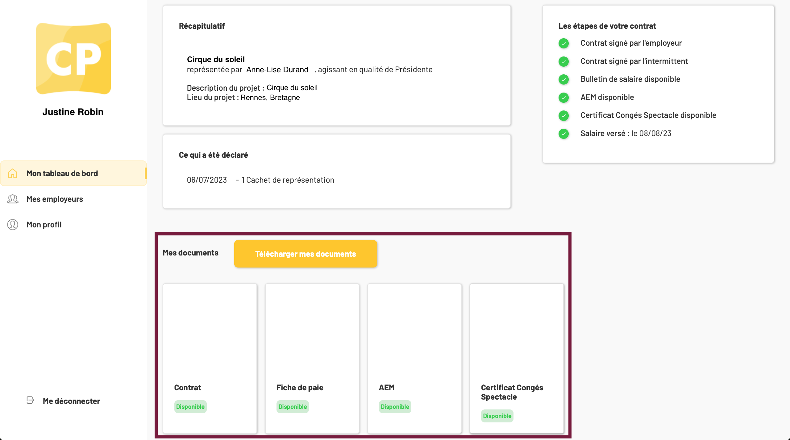
Task: Click the Description du projet line
Action: point(252,88)
